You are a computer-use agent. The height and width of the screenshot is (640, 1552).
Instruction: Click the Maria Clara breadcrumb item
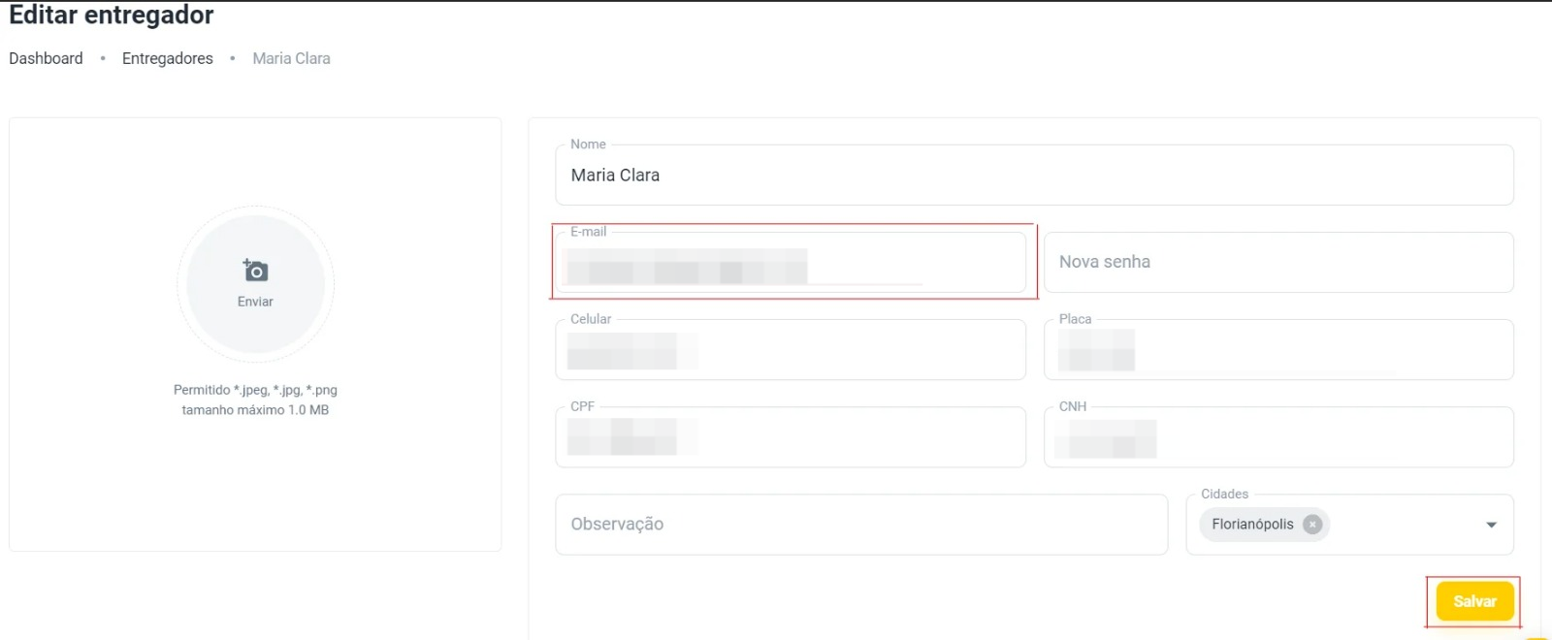click(x=291, y=58)
